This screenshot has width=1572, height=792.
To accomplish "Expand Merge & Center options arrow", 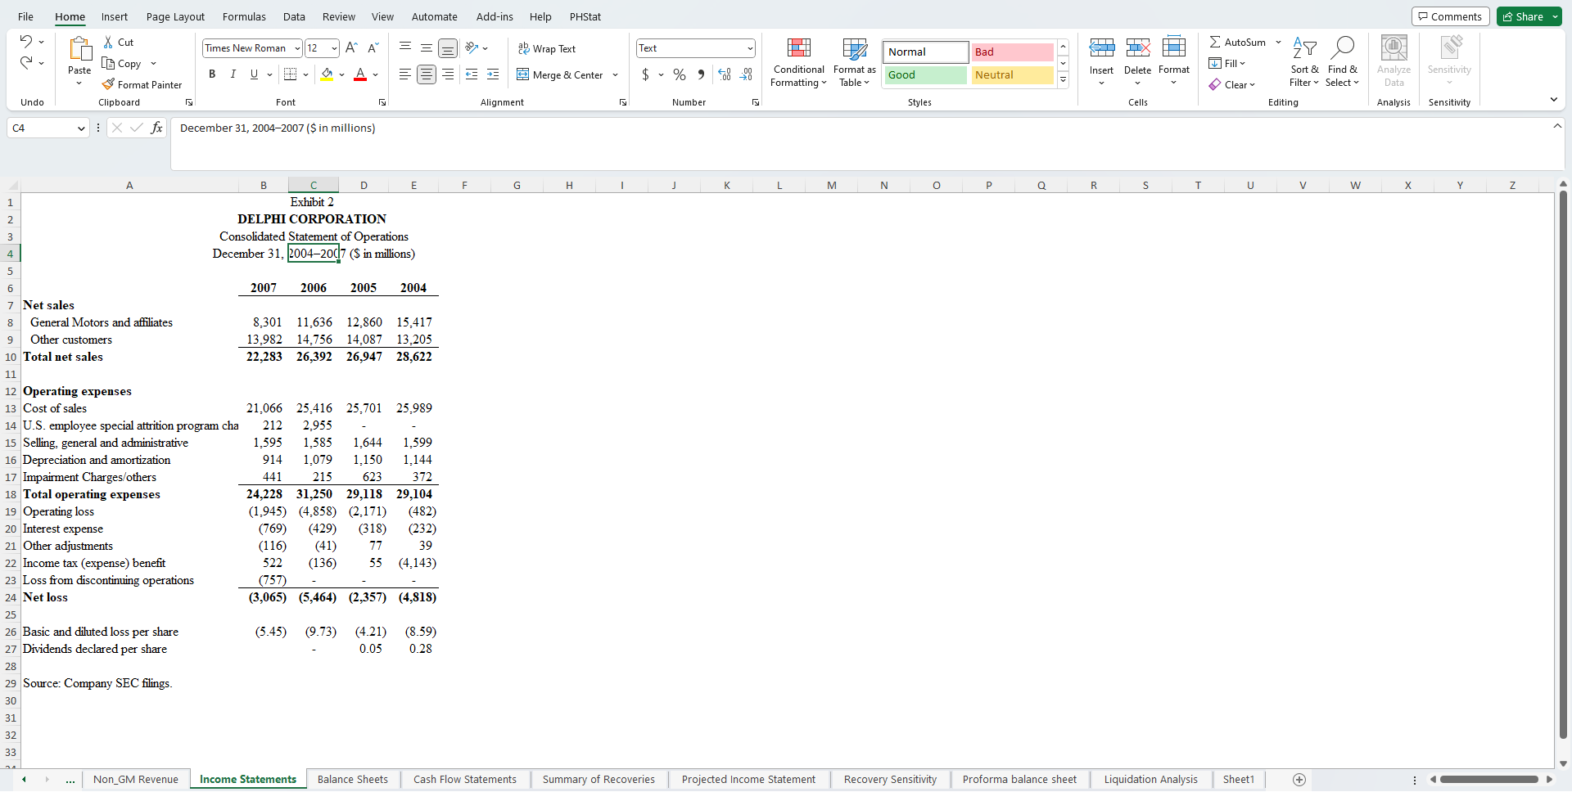I will (616, 74).
